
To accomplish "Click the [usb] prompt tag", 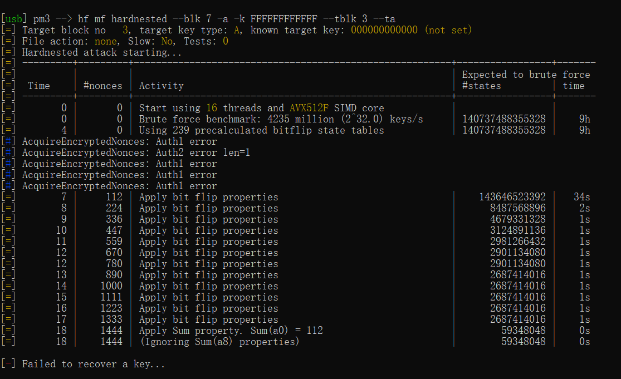I will (14, 19).
